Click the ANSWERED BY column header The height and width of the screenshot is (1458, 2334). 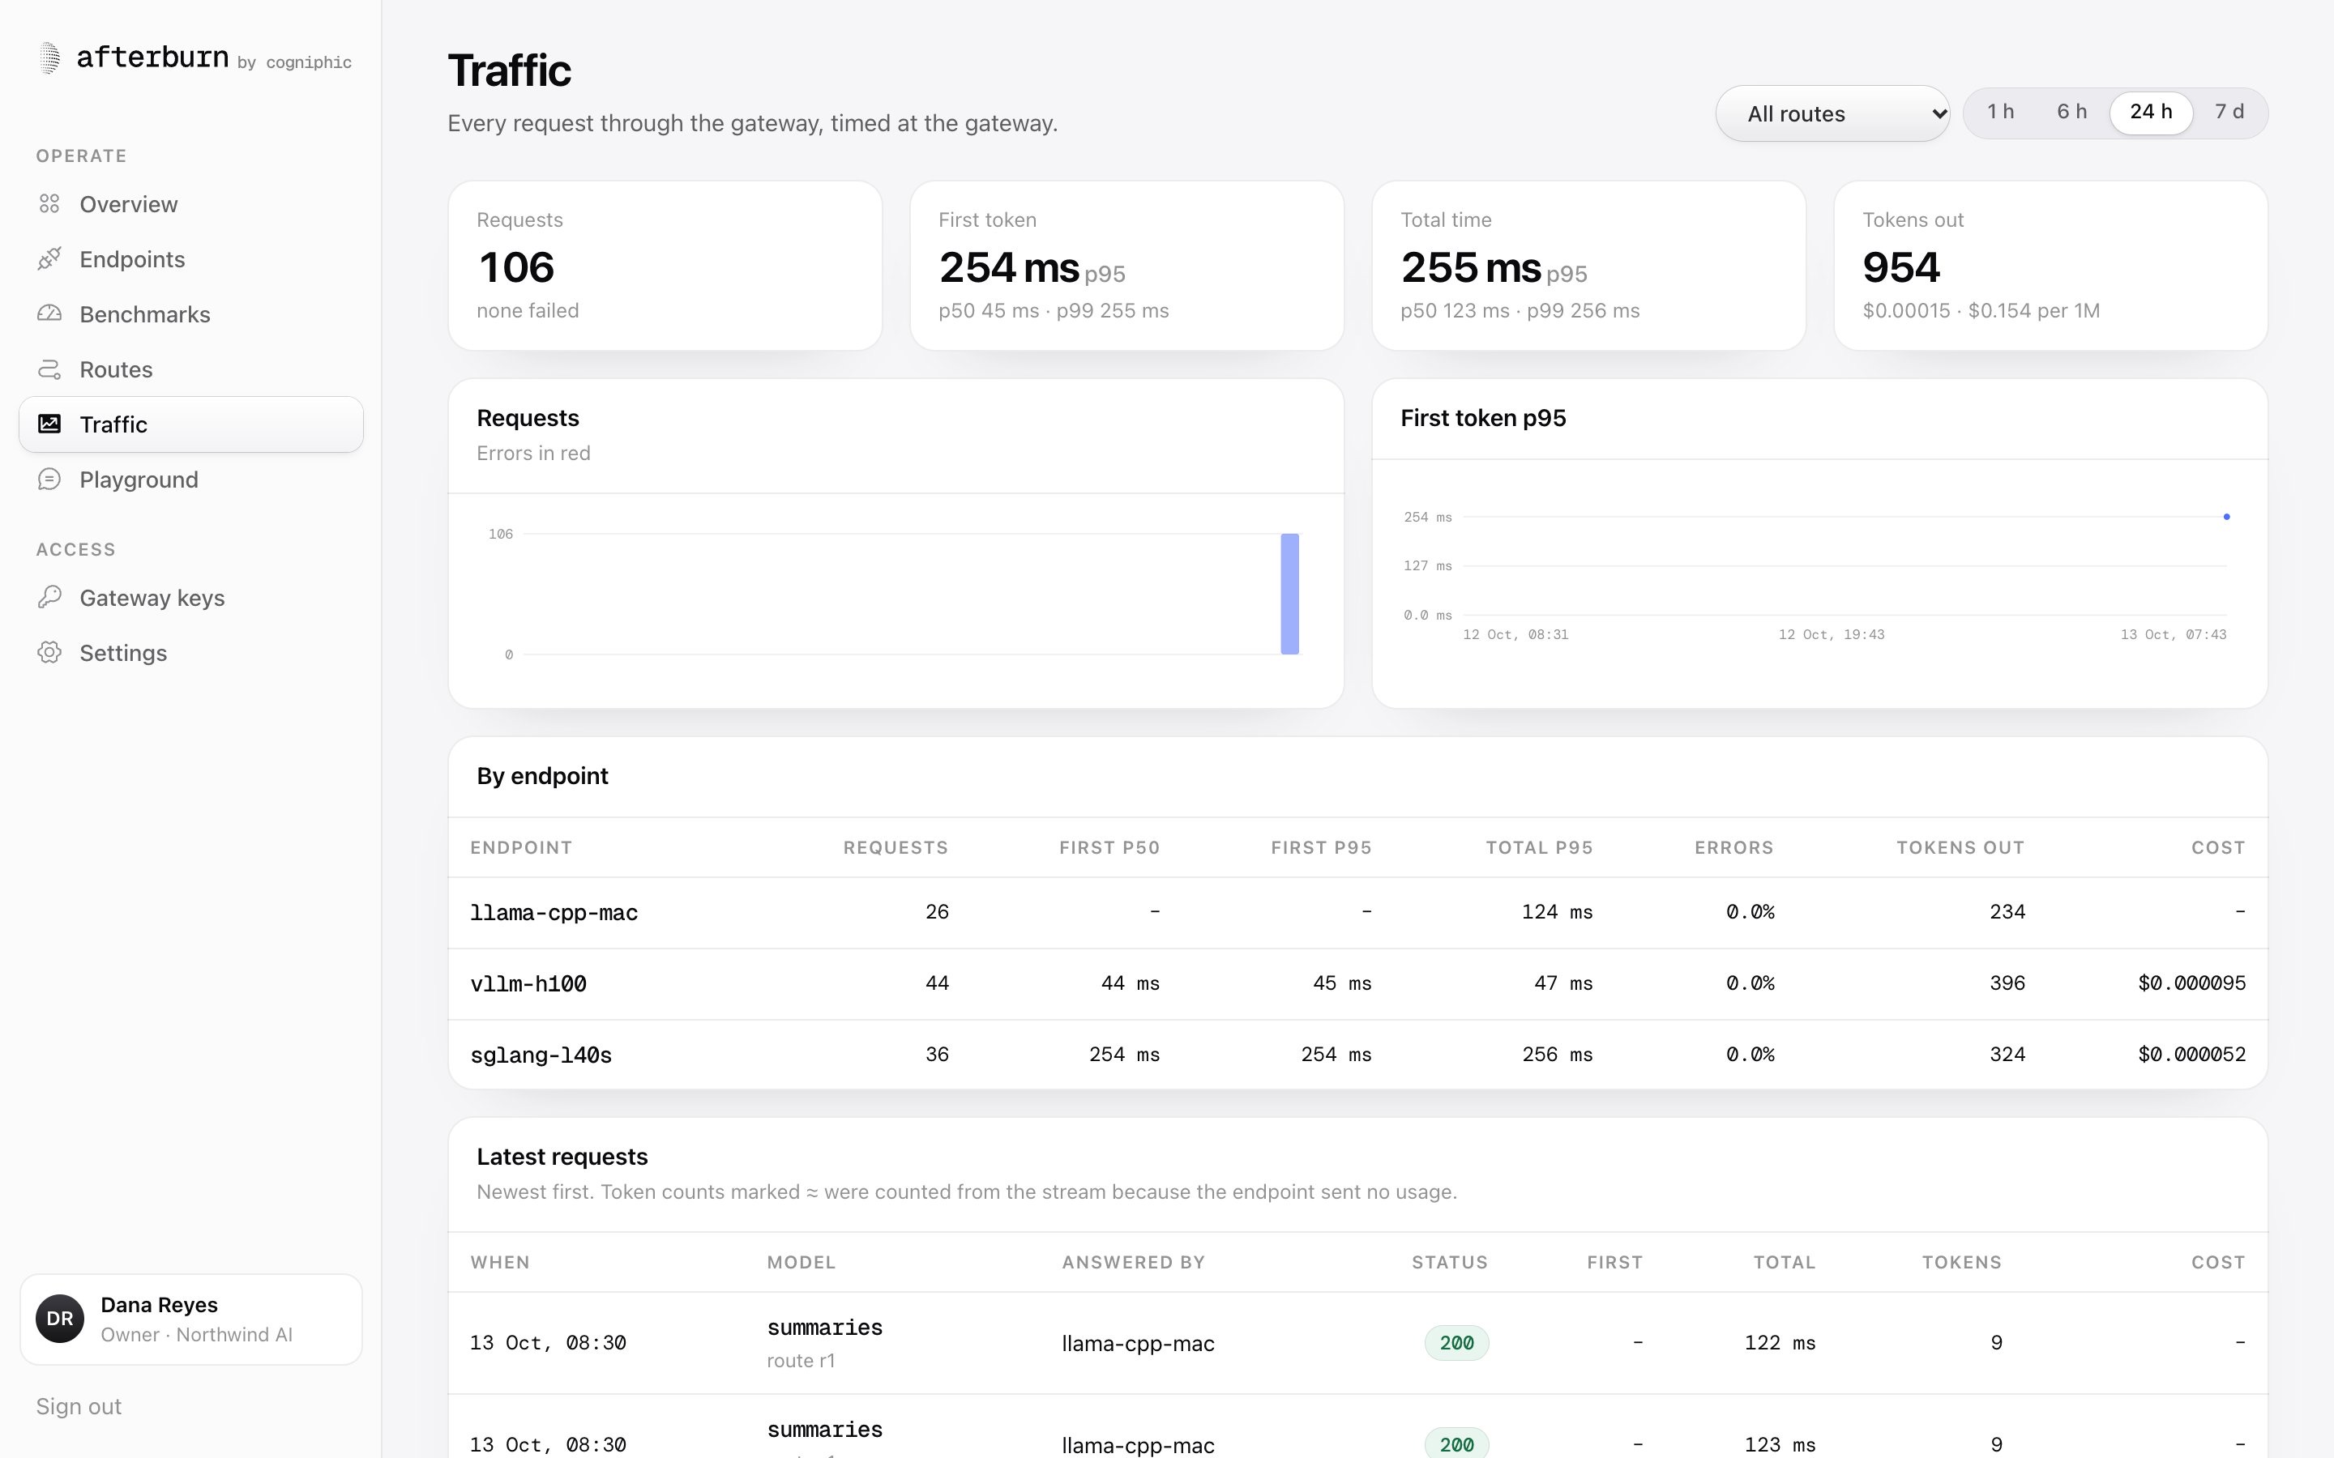pyautogui.click(x=1133, y=1262)
